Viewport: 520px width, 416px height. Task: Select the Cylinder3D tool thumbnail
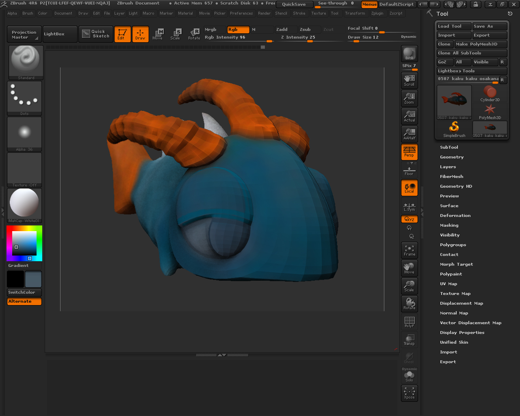tap(490, 94)
